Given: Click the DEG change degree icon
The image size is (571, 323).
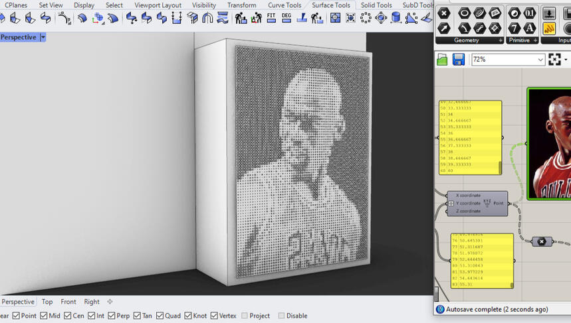Looking at the screenshot, I should point(286,18).
